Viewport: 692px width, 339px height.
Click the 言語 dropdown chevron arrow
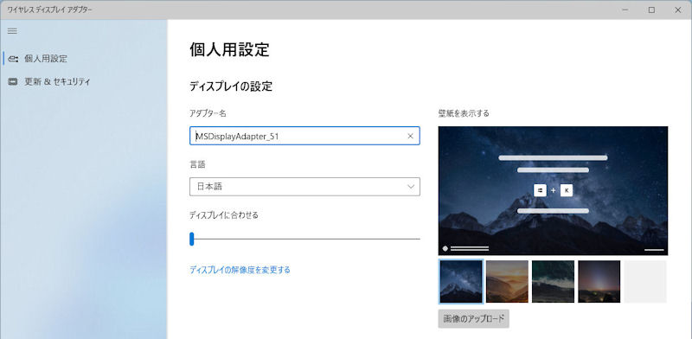pyautogui.click(x=411, y=187)
